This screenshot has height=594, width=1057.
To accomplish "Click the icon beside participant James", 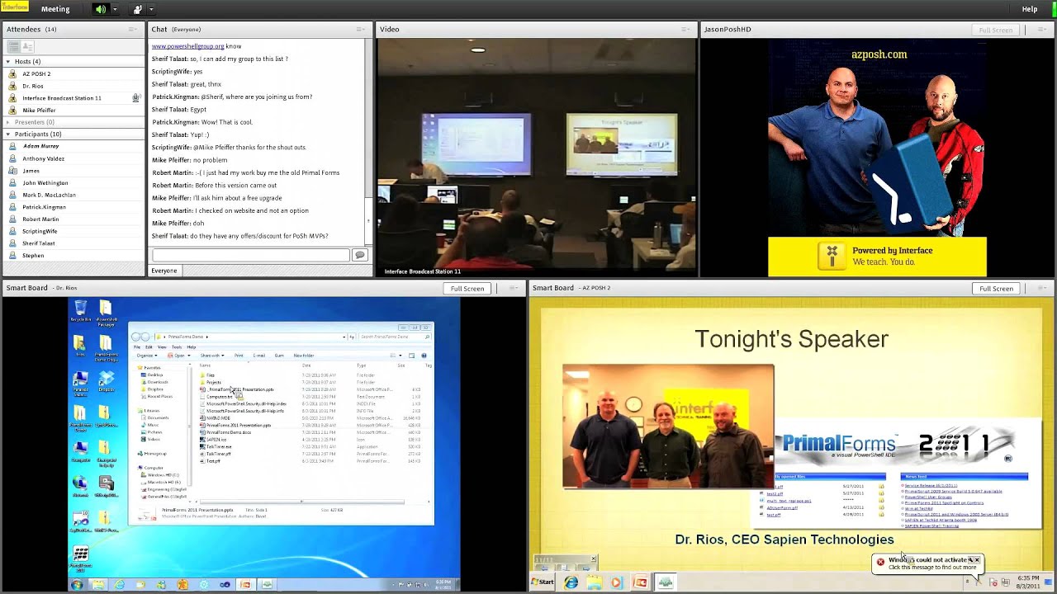I will coord(12,171).
